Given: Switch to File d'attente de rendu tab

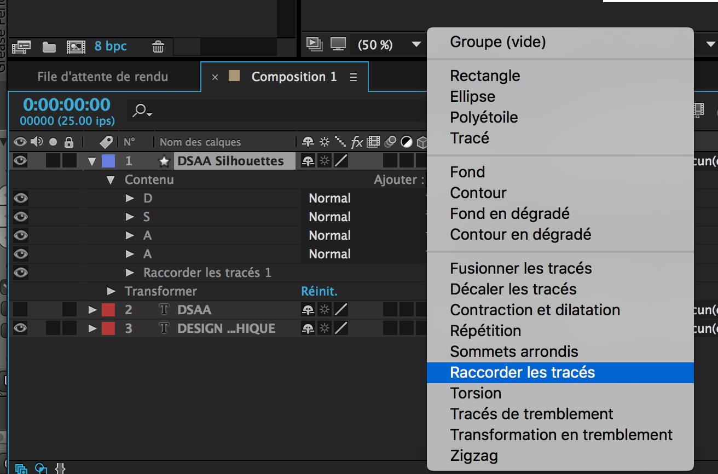Looking at the screenshot, I should (x=102, y=77).
